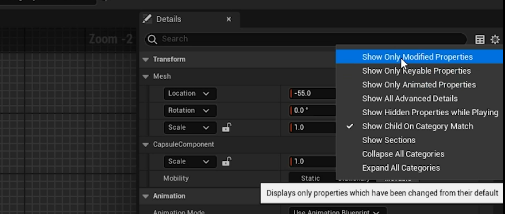The height and width of the screenshot is (214, 505).
Task: Click the Details panel pencil icon
Action: (x=147, y=19)
